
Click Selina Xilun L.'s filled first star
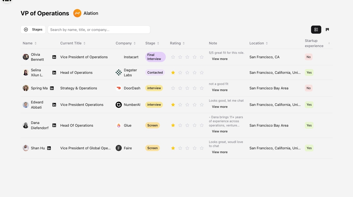[173, 72]
